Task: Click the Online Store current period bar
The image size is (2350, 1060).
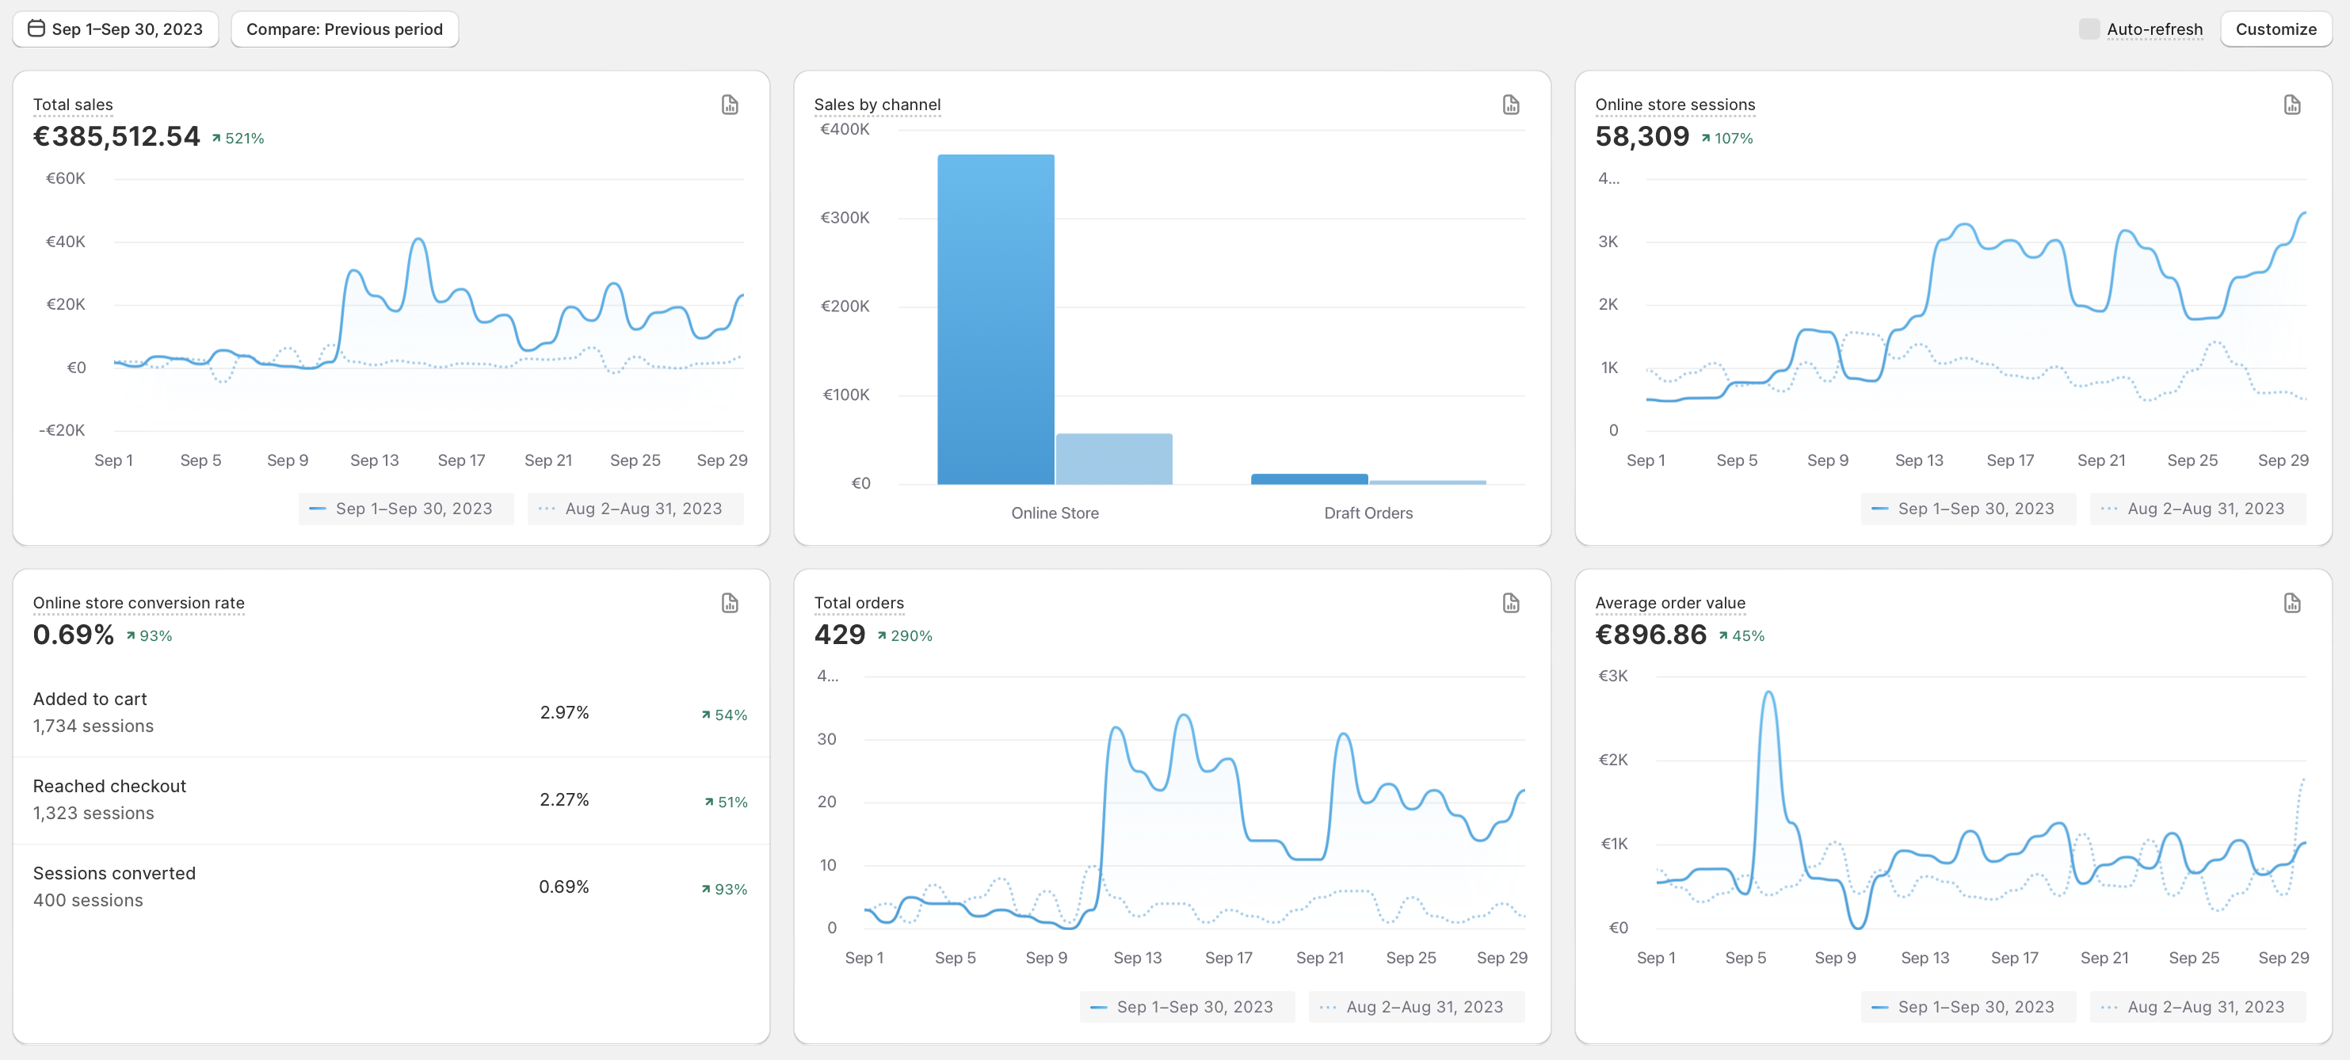Action: [x=995, y=319]
